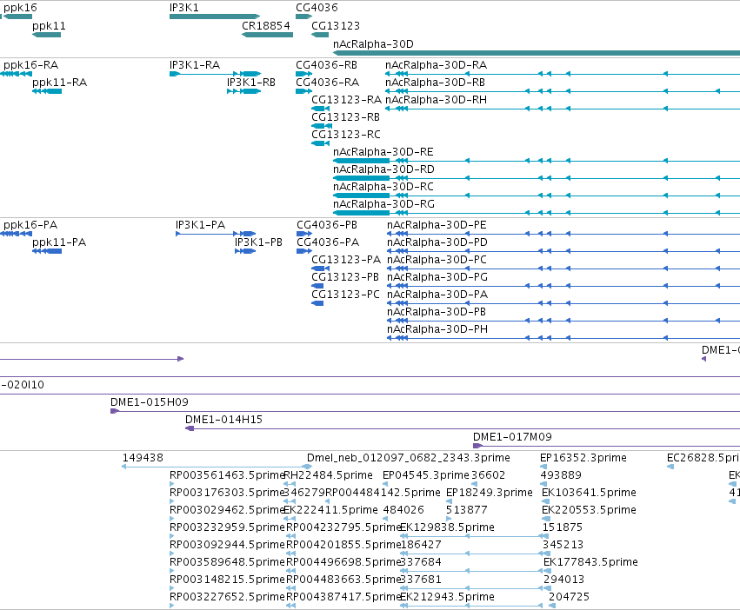This screenshot has width=740, height=610.
Task: Select the DME1-014H15 clone label
Action: (223, 420)
